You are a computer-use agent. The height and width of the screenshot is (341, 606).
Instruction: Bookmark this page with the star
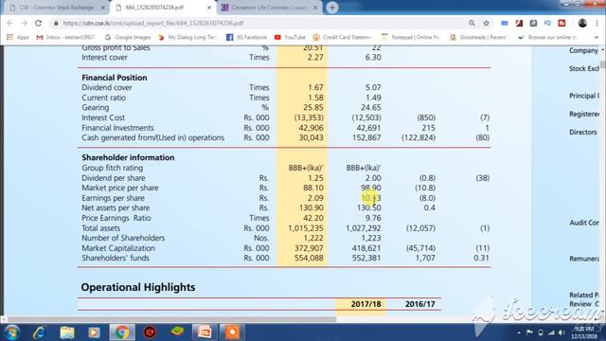coord(486,23)
